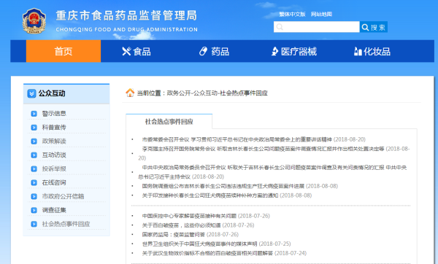This screenshot has width=438, height=264.
Task: Open 社会热点事件回应 sidebar link
Action: (x=66, y=224)
